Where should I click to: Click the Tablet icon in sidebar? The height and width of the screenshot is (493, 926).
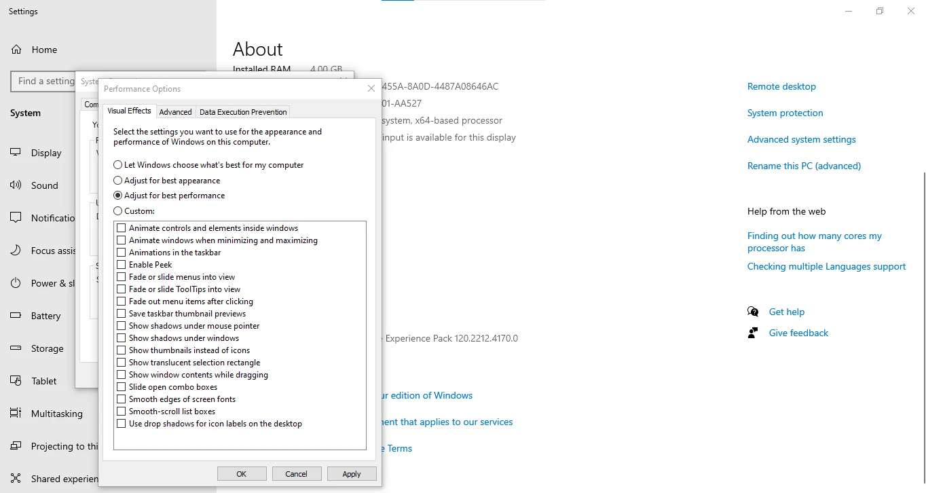[x=16, y=381]
